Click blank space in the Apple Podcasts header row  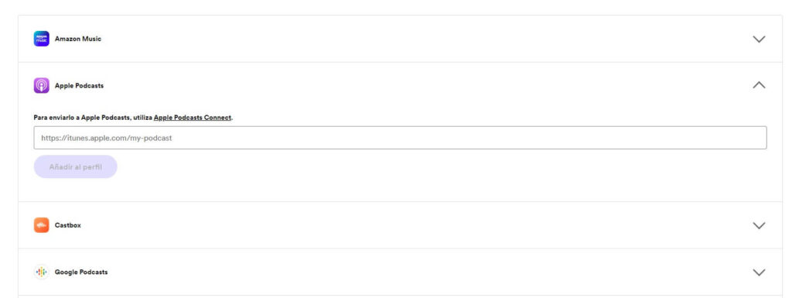coord(404,85)
